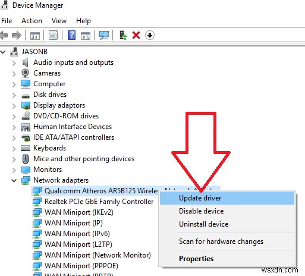This screenshot has height=276, width=305.
Task: Click the Back arrow toolbar icon
Action: [4, 36]
